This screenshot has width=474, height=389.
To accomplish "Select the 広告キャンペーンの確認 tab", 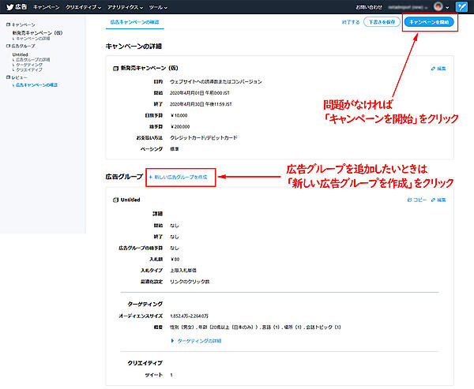I will point(132,22).
